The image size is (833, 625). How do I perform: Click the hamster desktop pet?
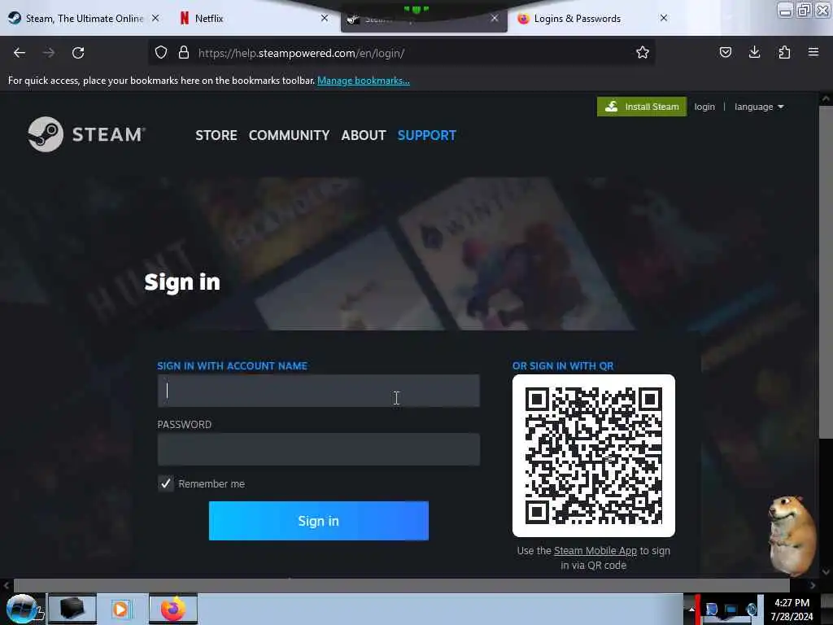click(x=792, y=535)
